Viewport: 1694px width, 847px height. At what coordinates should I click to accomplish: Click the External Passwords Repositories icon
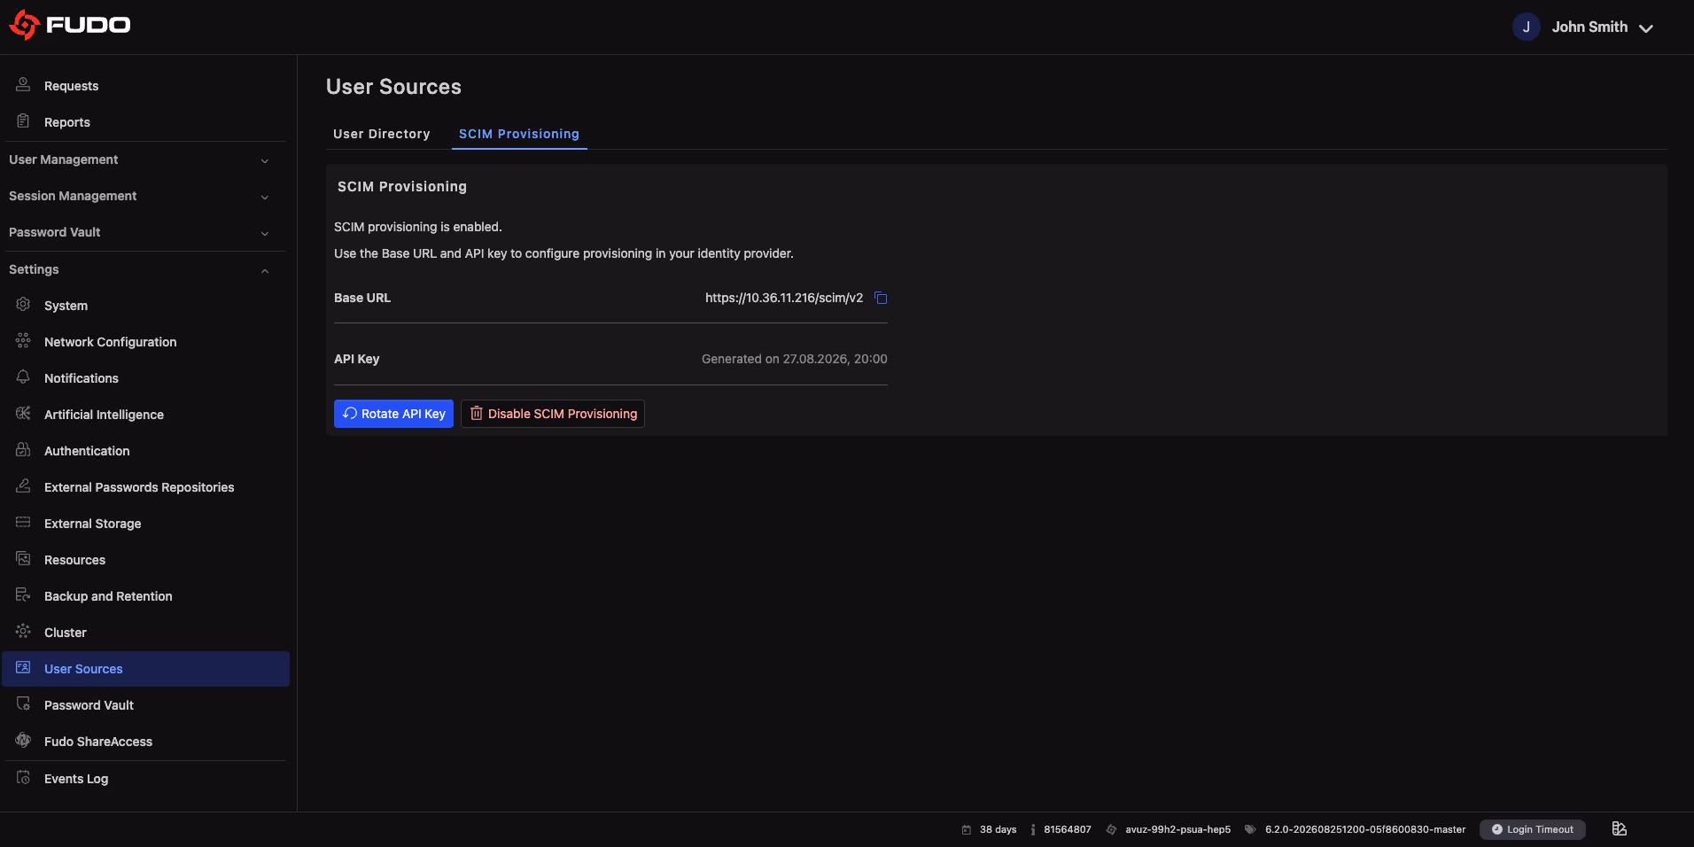[x=23, y=486]
